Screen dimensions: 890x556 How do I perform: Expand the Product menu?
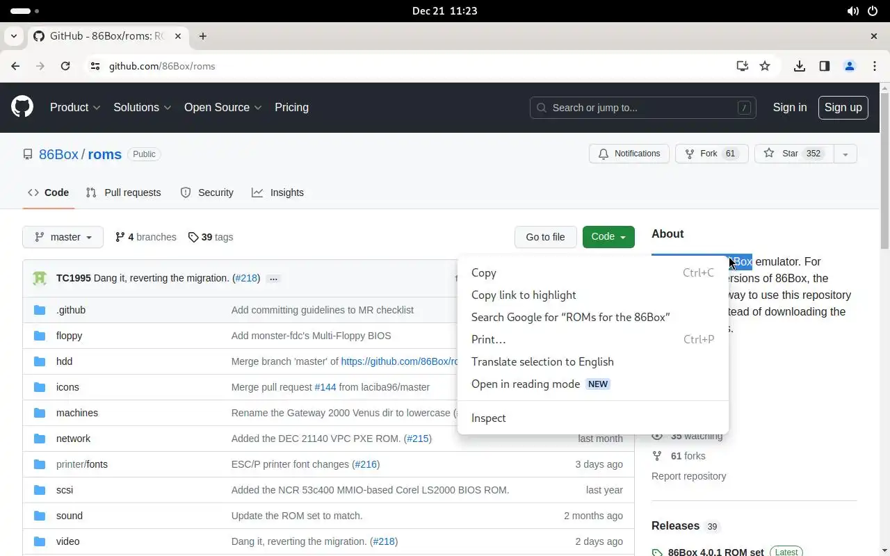pos(75,107)
